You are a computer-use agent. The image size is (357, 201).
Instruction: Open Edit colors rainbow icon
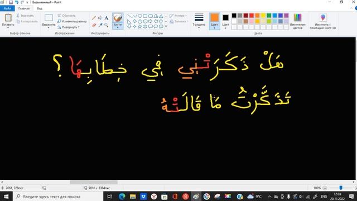[297, 17]
